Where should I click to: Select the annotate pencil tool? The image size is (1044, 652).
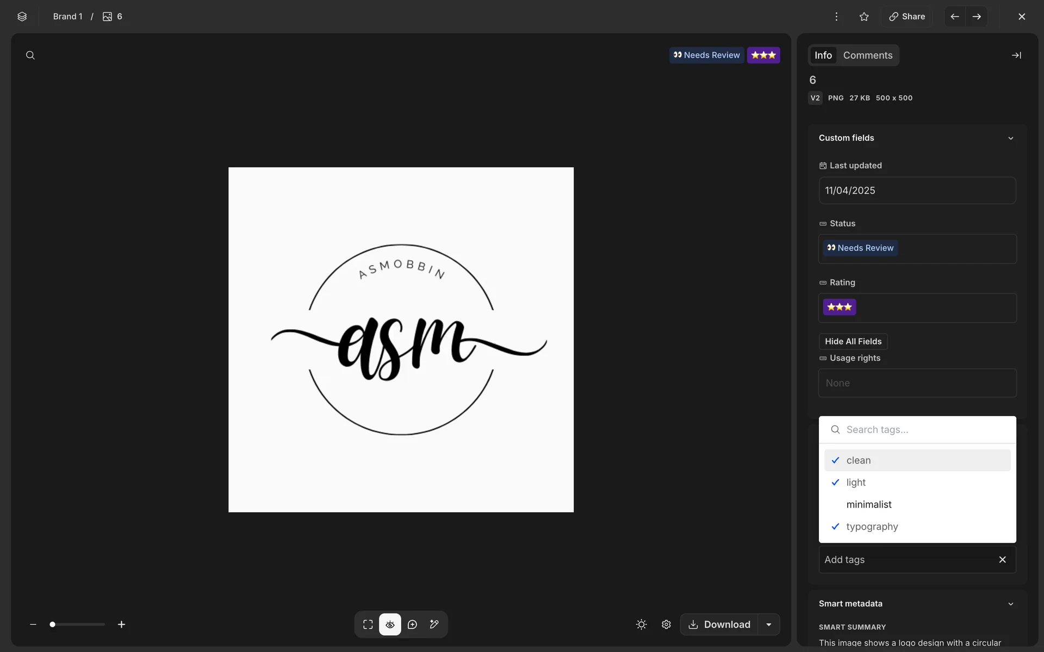tap(434, 624)
